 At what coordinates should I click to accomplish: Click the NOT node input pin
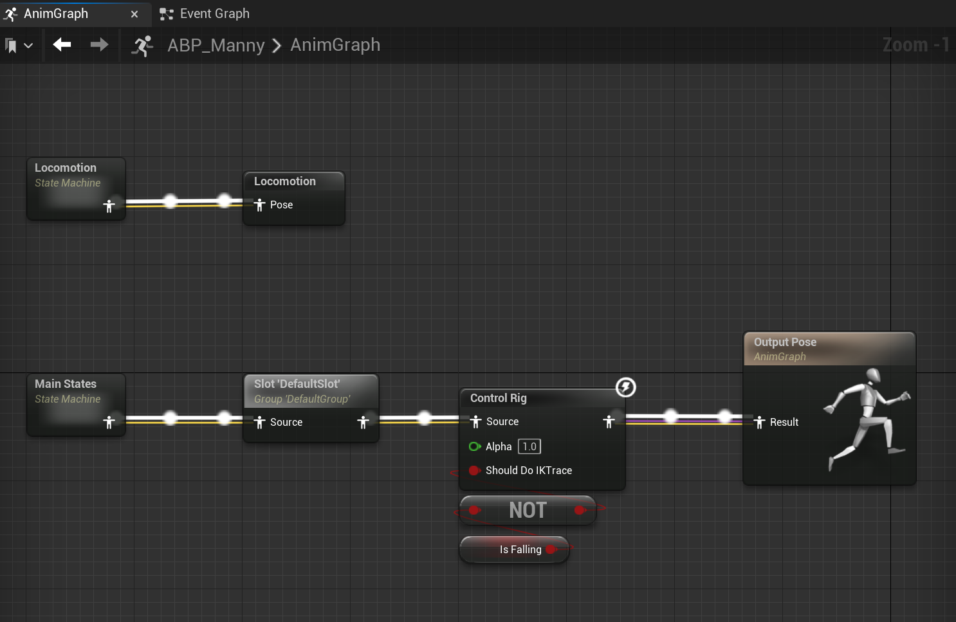point(475,510)
